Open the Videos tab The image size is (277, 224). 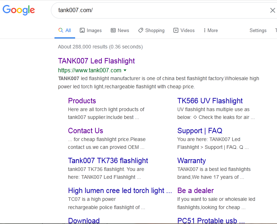pos(184,30)
